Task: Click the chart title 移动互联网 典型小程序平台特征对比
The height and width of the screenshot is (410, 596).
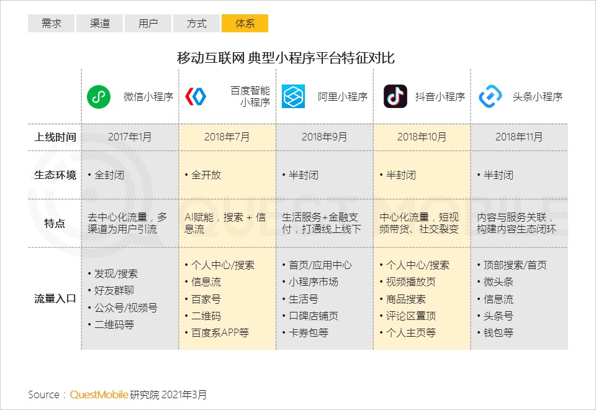Action: click(x=286, y=58)
